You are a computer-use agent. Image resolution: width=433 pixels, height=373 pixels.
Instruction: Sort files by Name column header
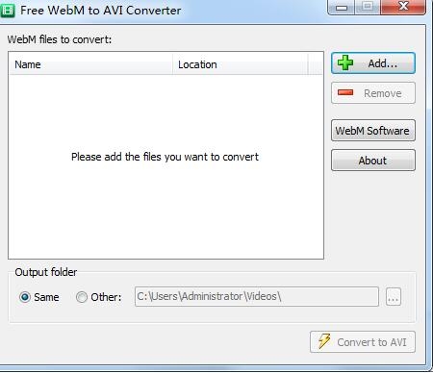tap(90, 64)
